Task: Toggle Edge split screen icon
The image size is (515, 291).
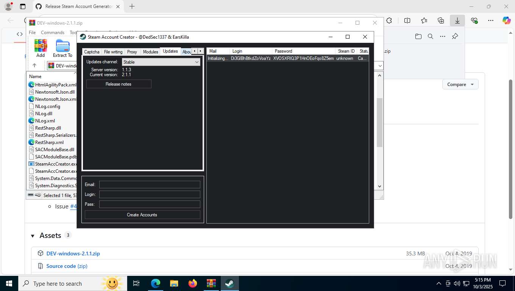Action: [x=407, y=21]
